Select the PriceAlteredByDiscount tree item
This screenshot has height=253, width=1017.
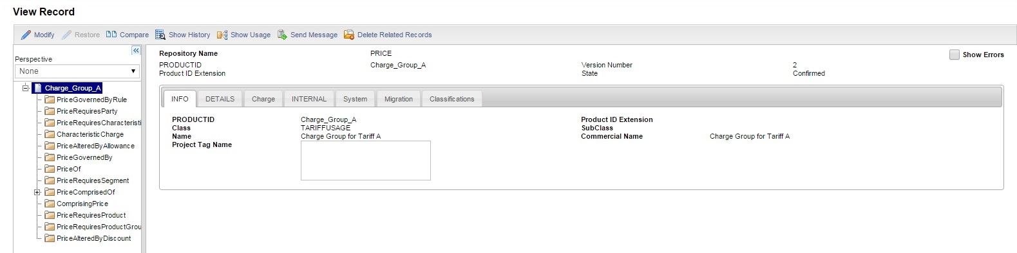[93, 238]
